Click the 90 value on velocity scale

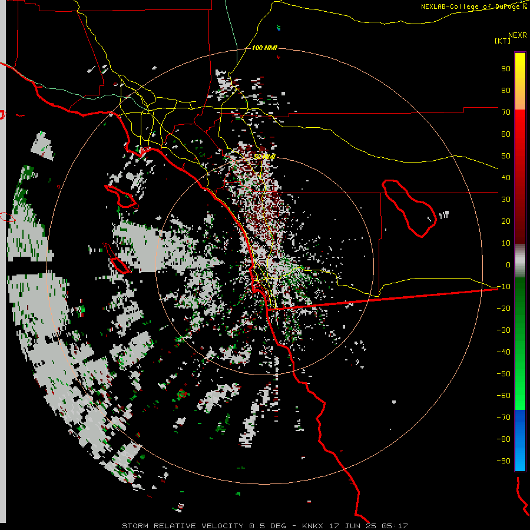click(506, 69)
